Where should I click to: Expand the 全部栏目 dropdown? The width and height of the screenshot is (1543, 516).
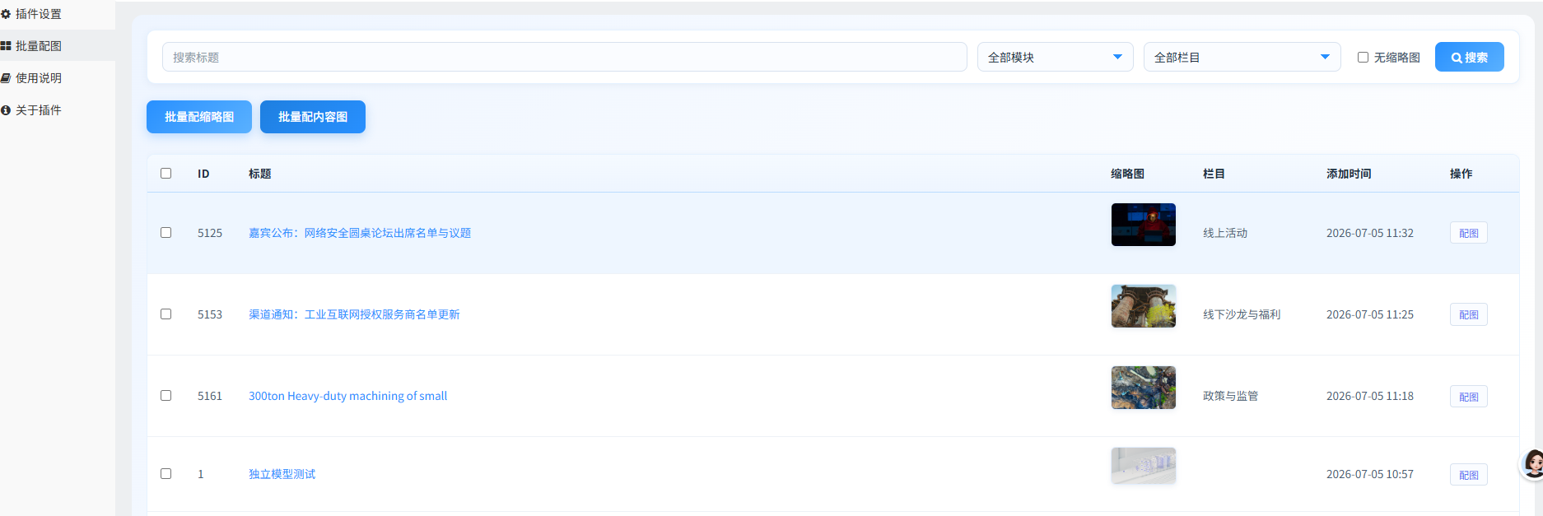coord(1242,57)
